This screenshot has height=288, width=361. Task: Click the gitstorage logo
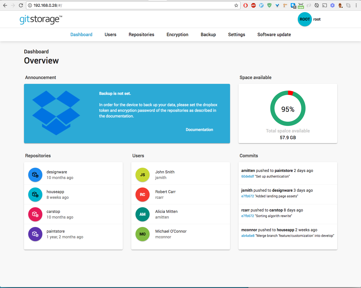click(x=40, y=19)
